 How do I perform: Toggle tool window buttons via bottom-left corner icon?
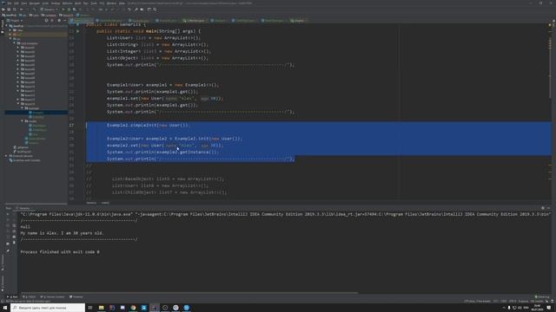click(3, 302)
